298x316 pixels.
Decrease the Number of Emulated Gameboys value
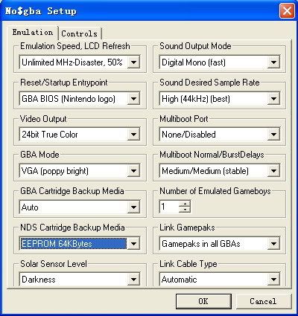coord(185,210)
